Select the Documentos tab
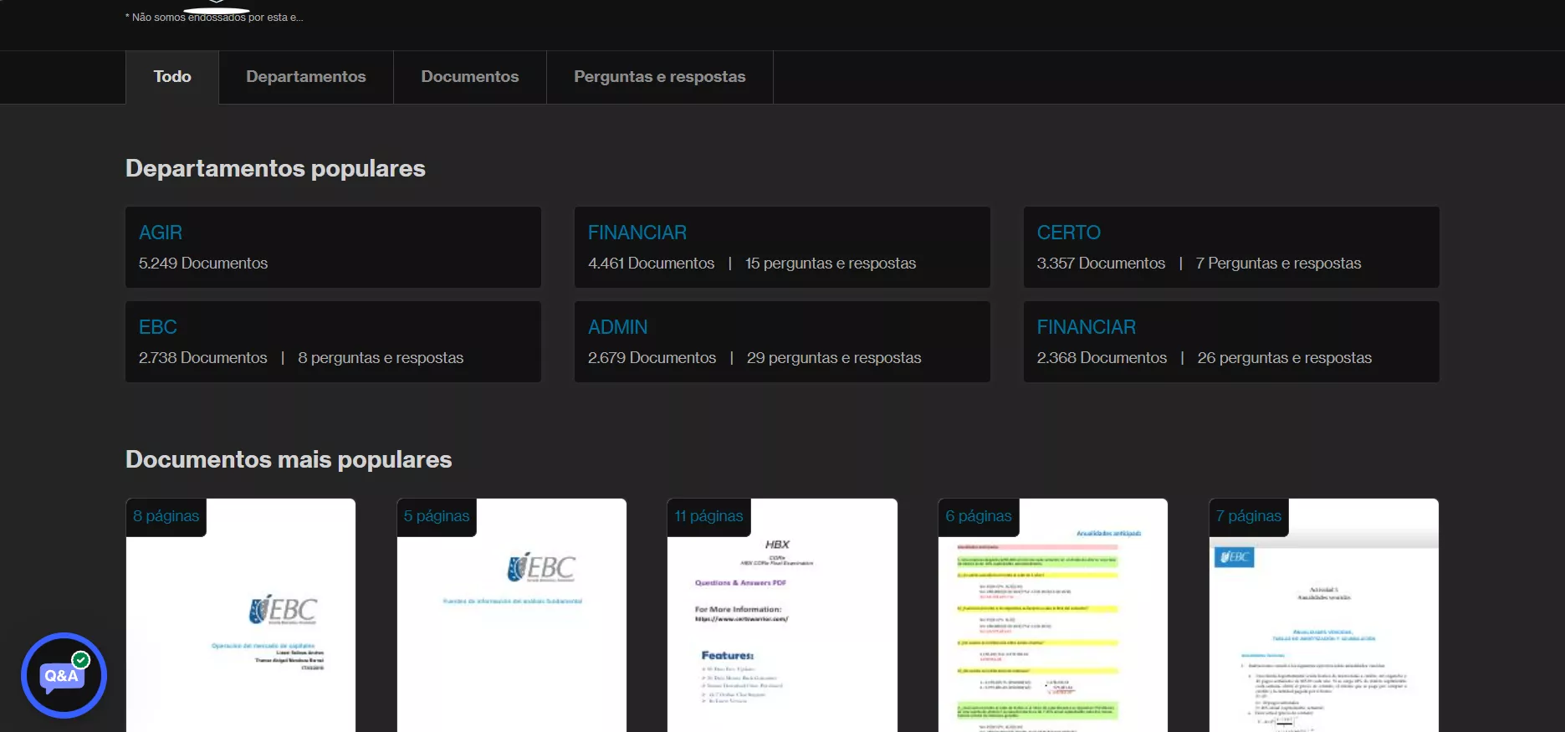Viewport: 1565px width, 732px height. [470, 77]
